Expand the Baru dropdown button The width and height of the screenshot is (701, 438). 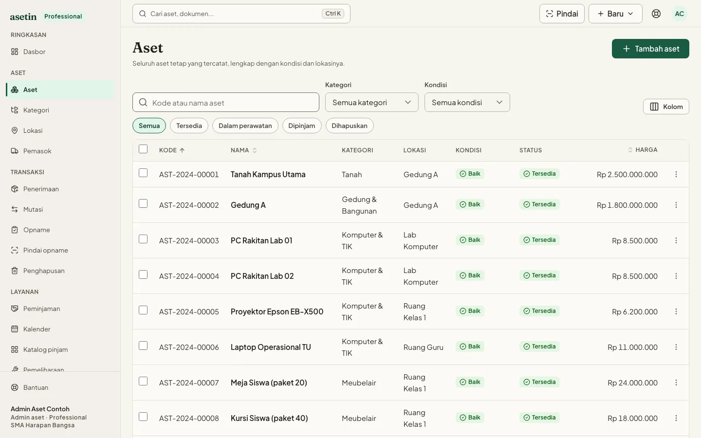coord(615,14)
